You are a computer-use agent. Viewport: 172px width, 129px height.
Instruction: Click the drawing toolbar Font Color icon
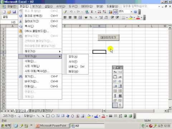[104, 116]
